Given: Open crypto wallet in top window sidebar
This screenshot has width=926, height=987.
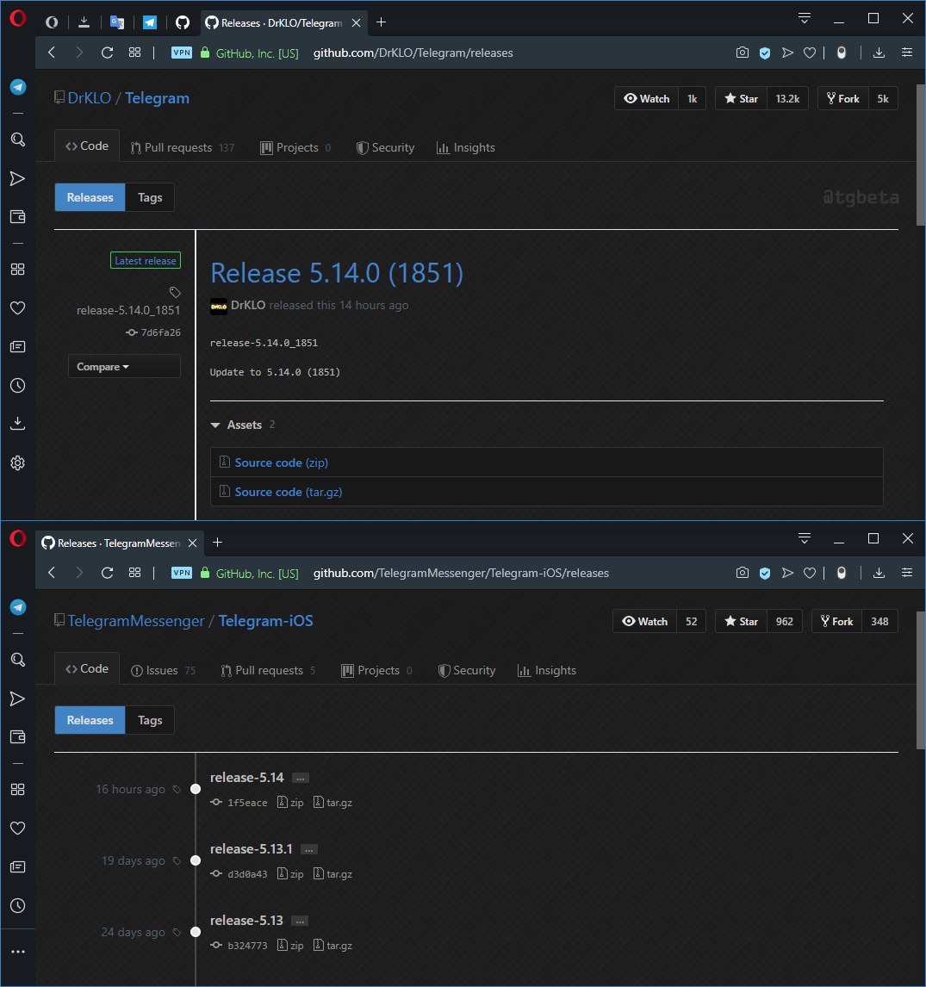Looking at the screenshot, I should pos(17,217).
